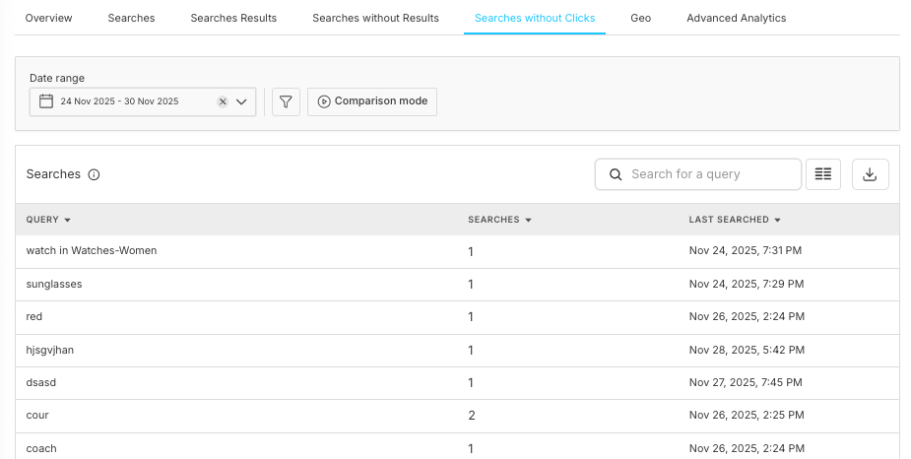
Task: Sort by the QUERY column header
Action: tap(48, 220)
